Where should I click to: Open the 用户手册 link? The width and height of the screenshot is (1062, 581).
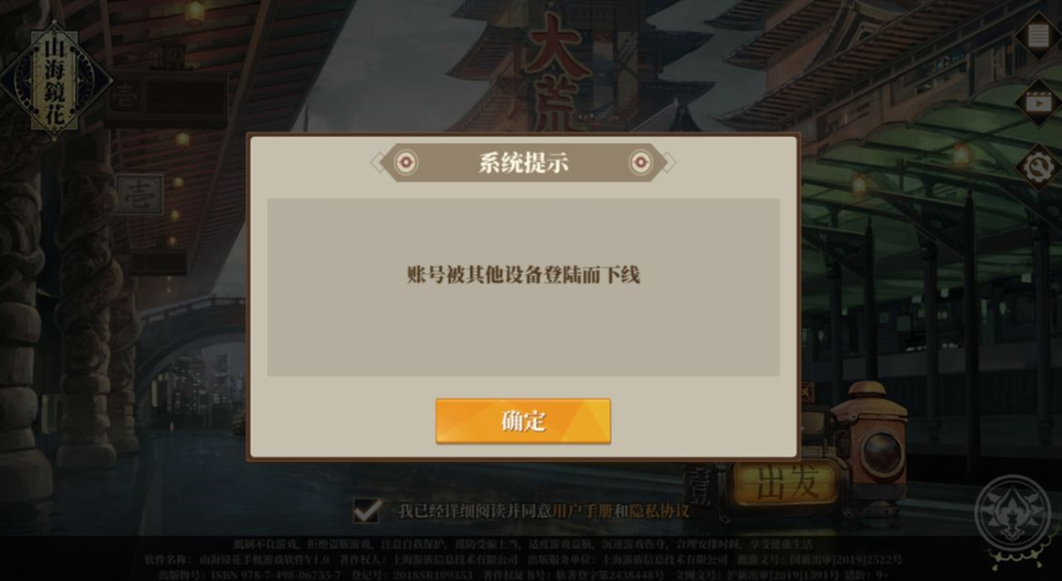[583, 510]
